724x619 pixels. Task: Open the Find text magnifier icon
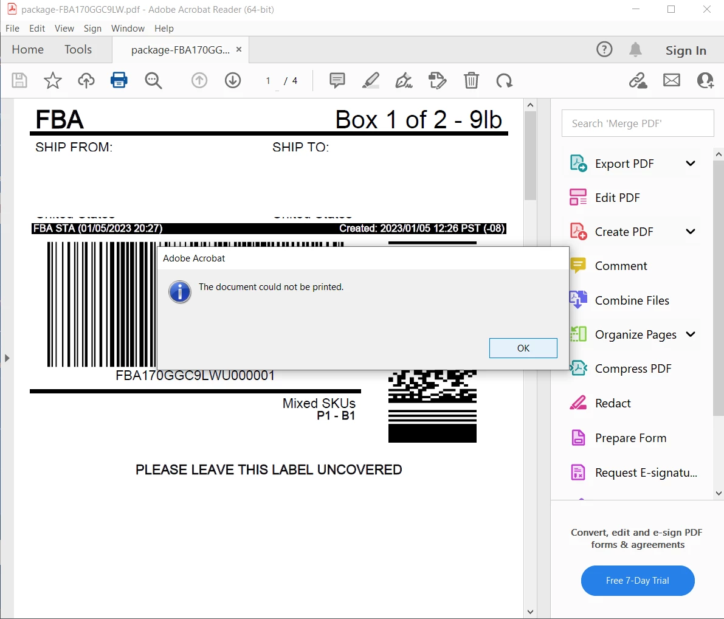(153, 80)
